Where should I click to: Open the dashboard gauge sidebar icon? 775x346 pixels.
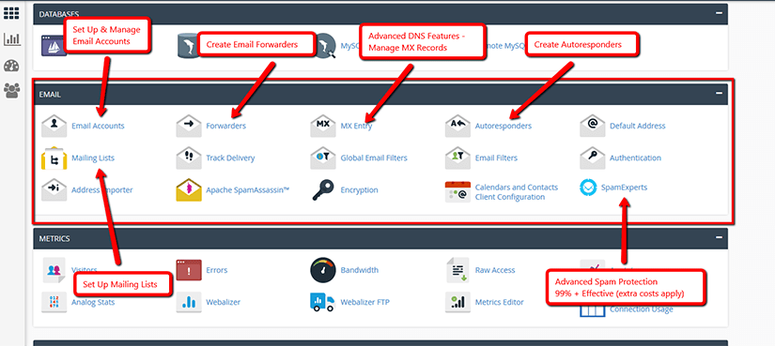tap(11, 66)
